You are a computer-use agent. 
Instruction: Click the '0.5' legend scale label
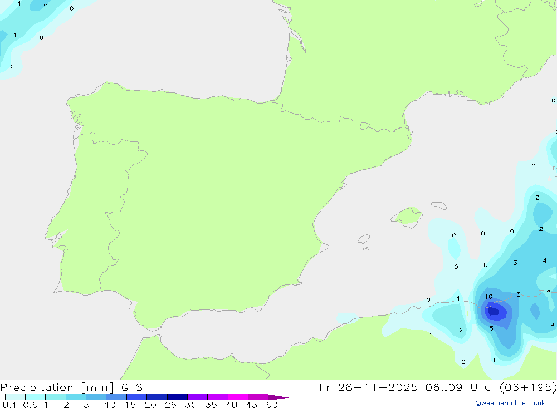tap(30, 405)
